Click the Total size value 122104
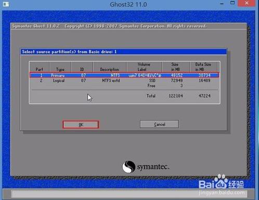The height and width of the screenshot is (200, 259). click(x=176, y=96)
